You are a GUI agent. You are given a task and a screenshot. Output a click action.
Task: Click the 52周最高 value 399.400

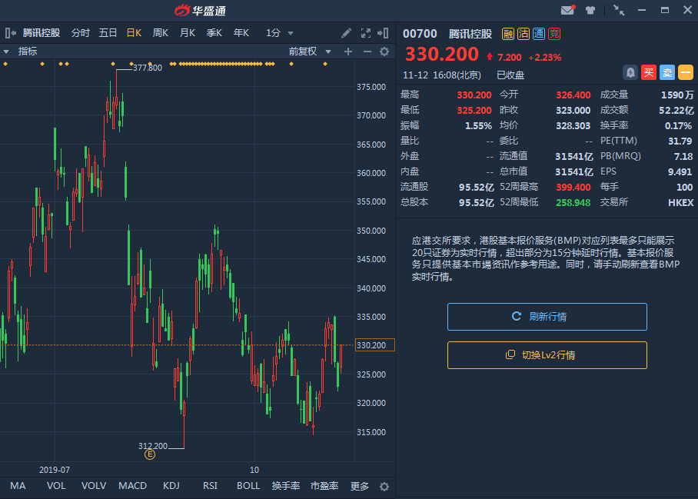point(573,188)
